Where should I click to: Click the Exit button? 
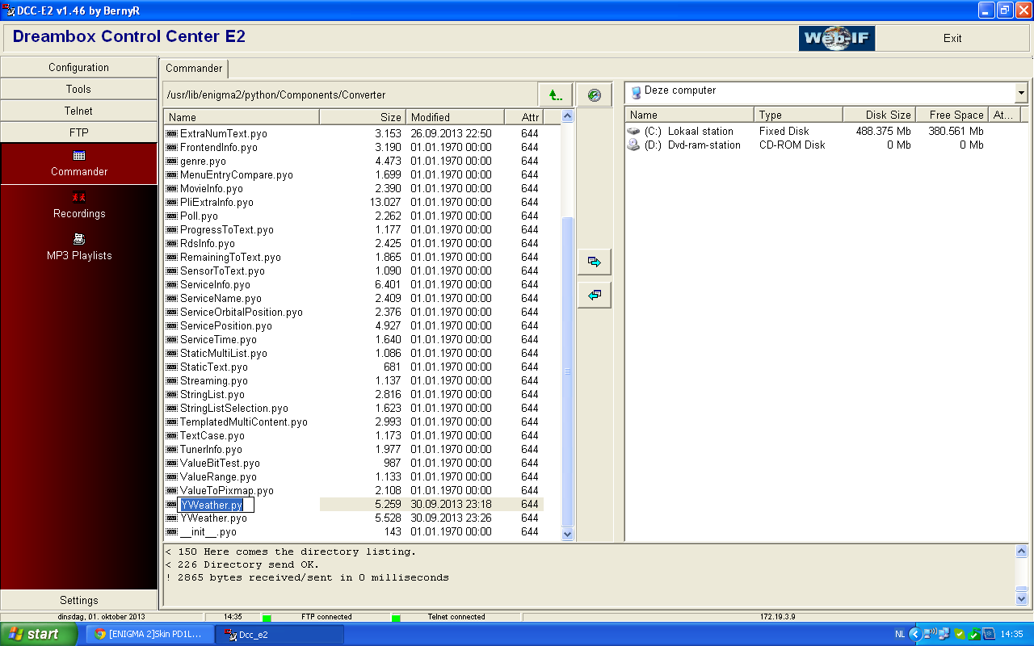click(952, 38)
